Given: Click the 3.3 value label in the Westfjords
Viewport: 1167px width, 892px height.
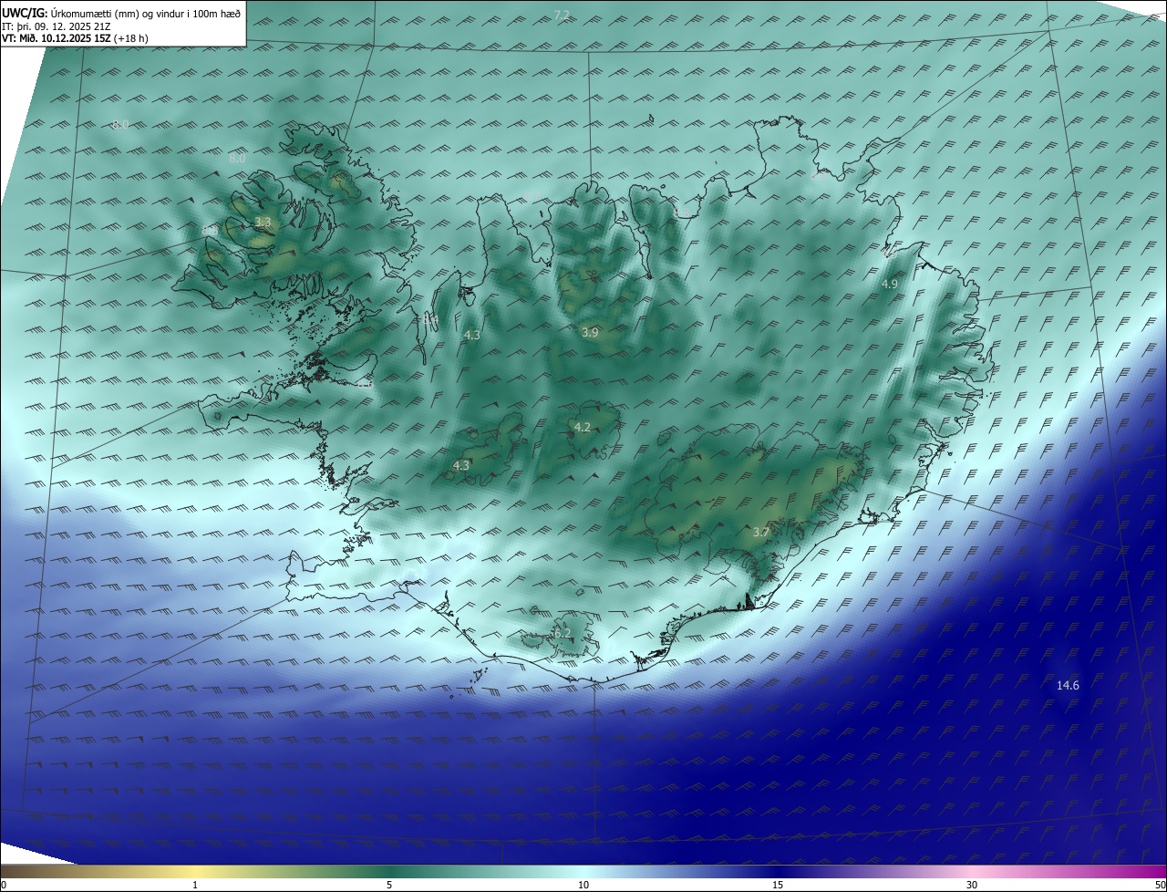Looking at the screenshot, I should pyautogui.click(x=263, y=222).
